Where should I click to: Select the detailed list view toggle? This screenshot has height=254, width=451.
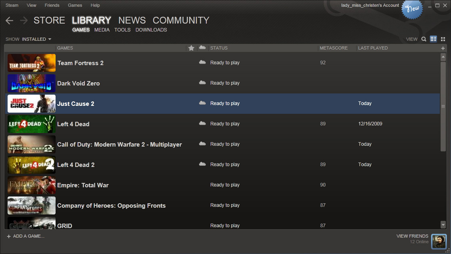[433, 39]
